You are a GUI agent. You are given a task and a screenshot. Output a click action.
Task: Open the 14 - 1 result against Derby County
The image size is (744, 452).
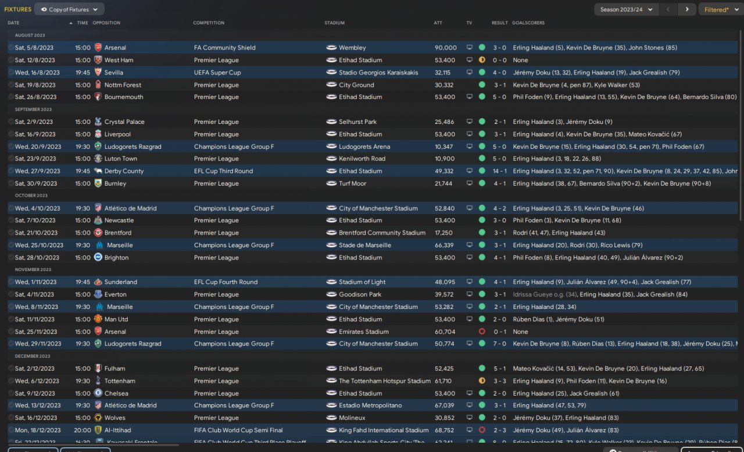click(499, 171)
